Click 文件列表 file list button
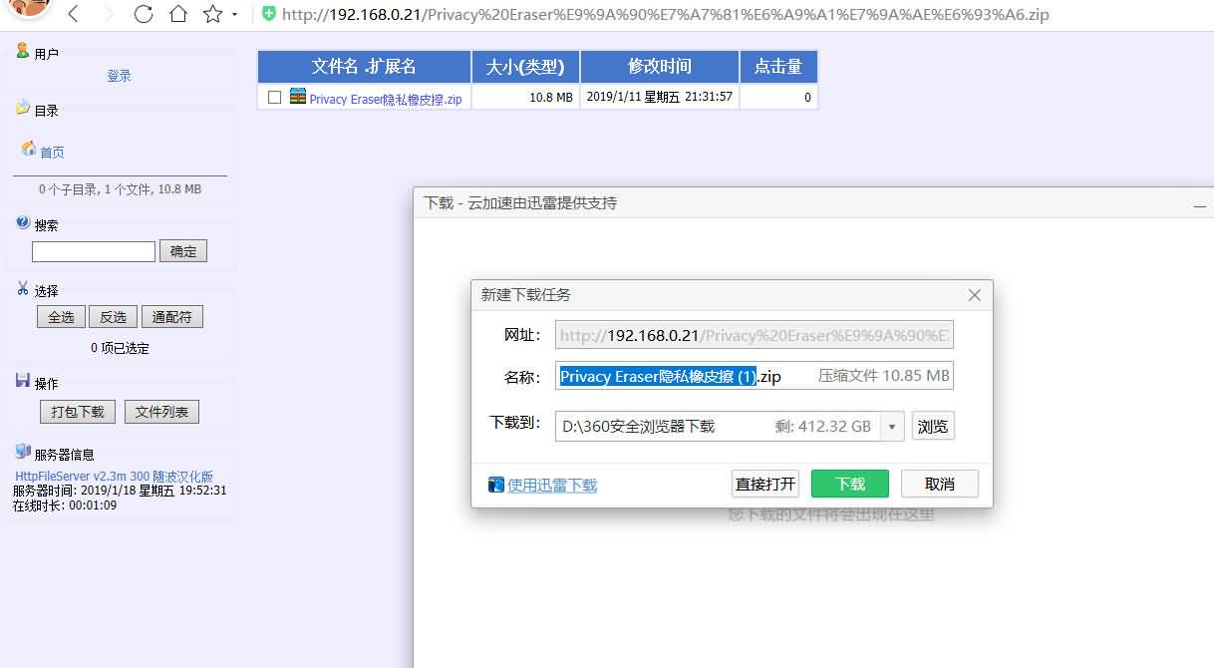 (161, 412)
